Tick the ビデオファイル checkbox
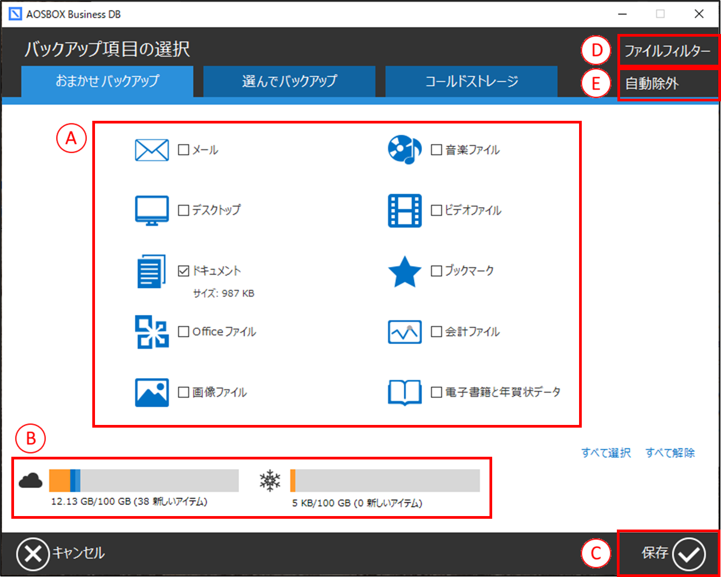Image resolution: width=721 pixels, height=577 pixels. (x=437, y=210)
